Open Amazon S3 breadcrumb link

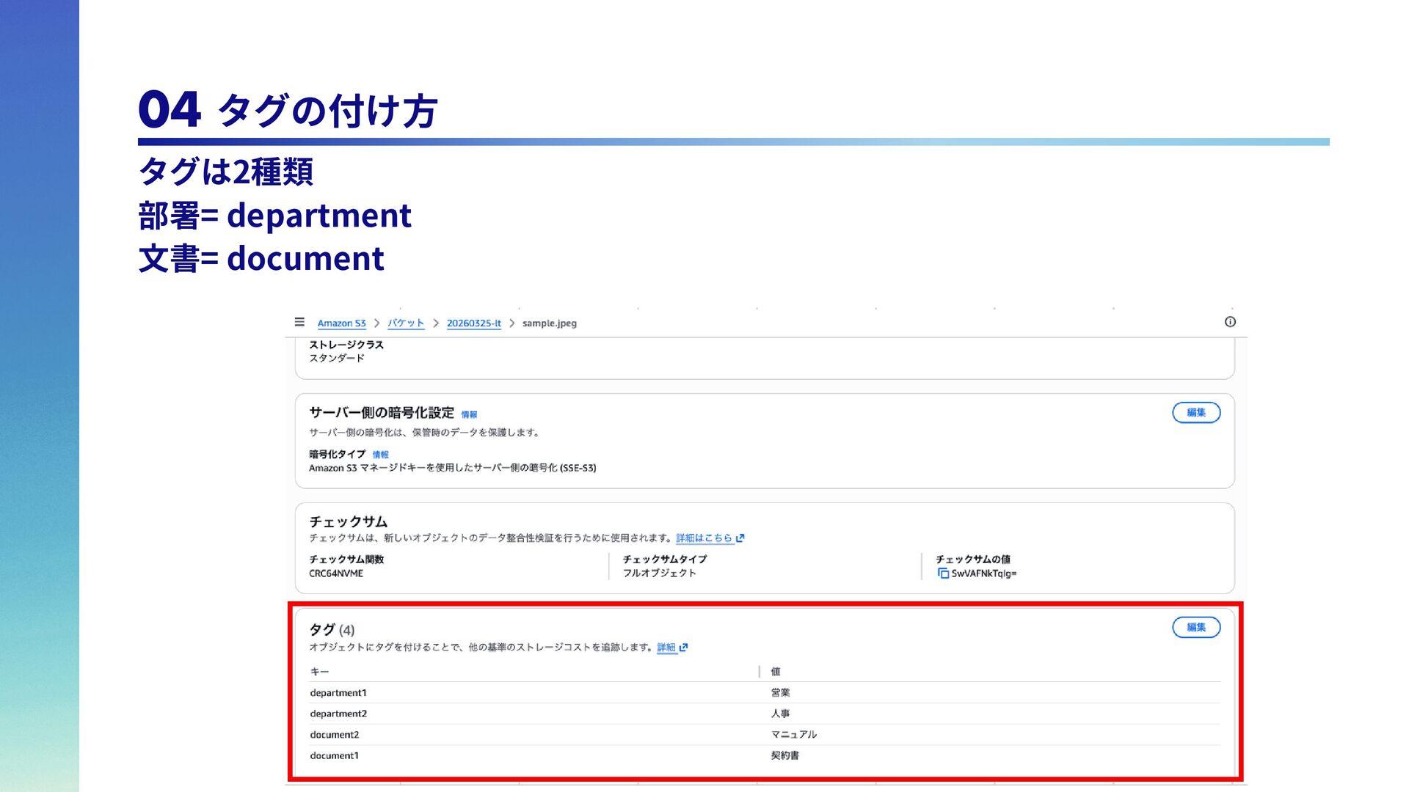coord(341,323)
